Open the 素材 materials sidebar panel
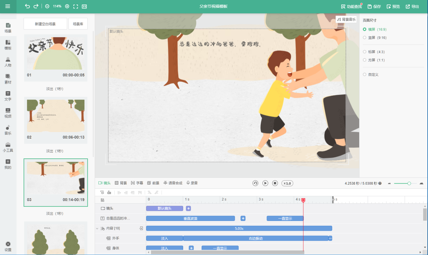 coord(8,79)
